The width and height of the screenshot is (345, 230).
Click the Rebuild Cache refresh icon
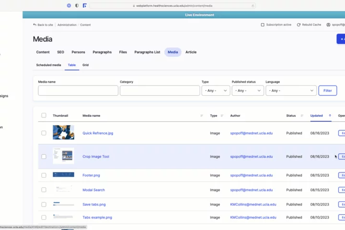pos(299,24)
